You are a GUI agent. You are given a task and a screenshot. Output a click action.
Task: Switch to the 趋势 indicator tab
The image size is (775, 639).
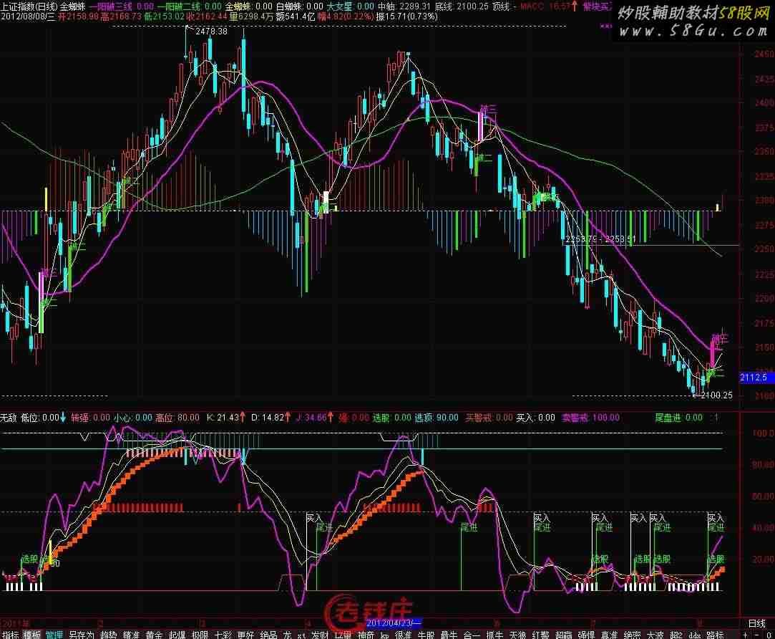coord(108,635)
